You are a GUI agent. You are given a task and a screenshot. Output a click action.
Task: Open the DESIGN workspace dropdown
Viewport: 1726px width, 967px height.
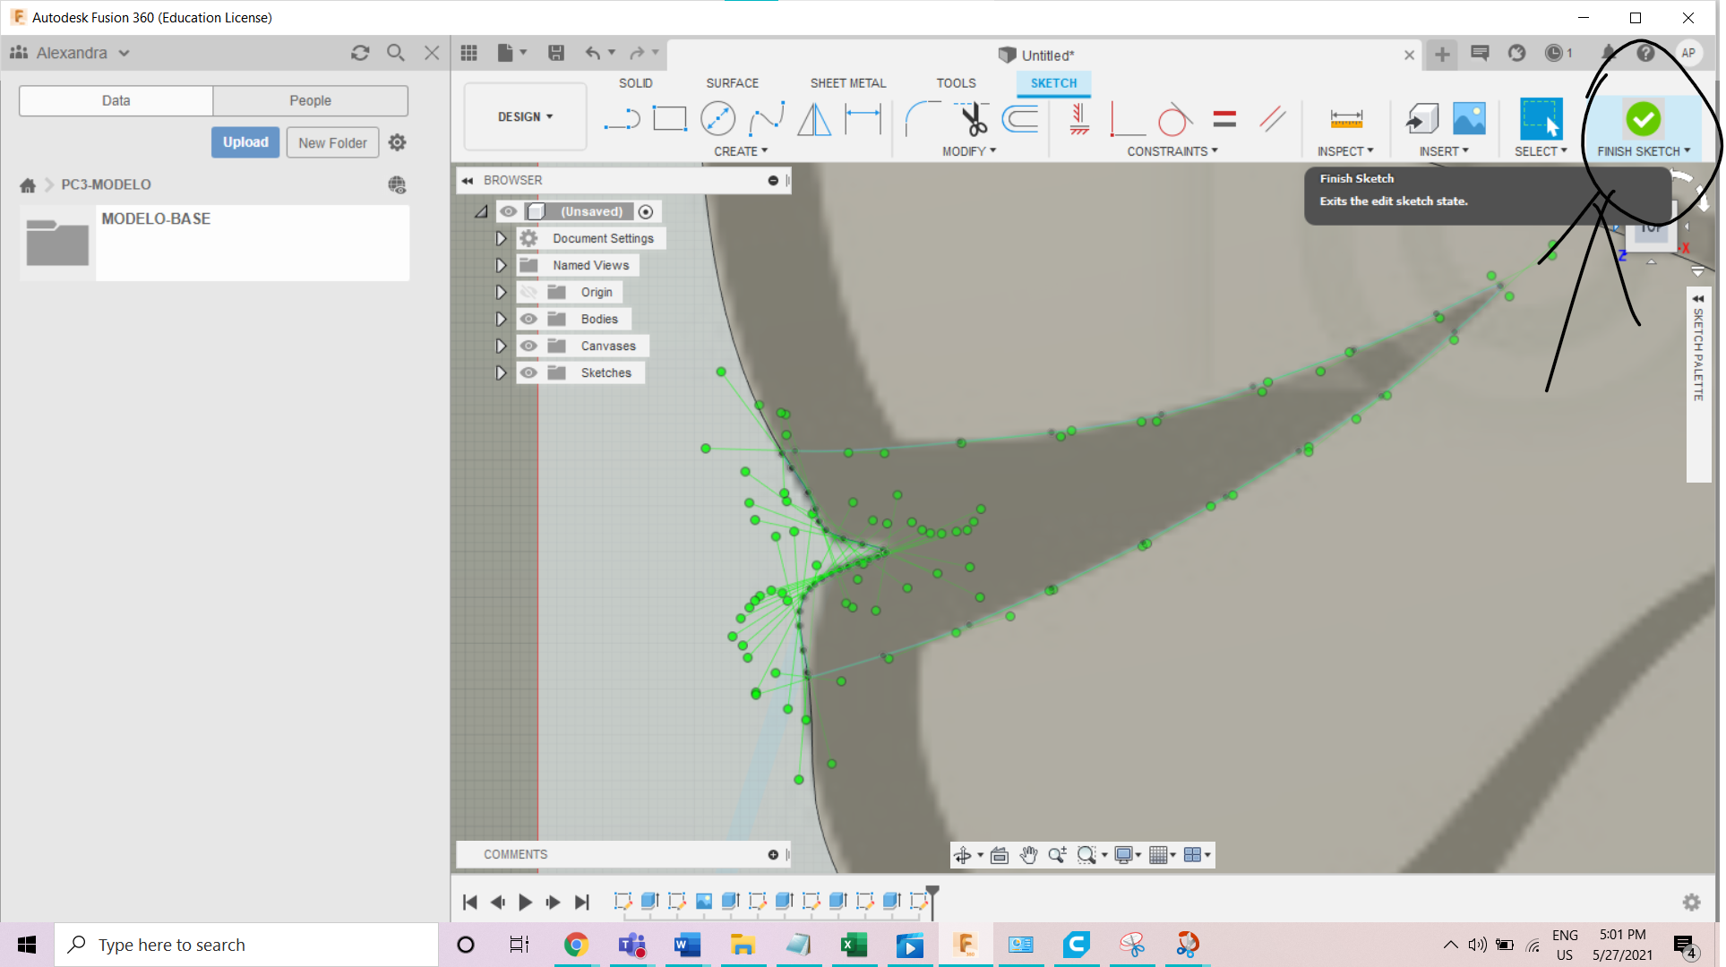coord(525,116)
